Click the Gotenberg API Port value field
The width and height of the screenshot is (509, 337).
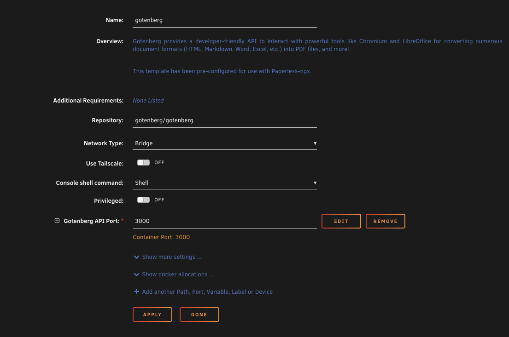pos(224,221)
